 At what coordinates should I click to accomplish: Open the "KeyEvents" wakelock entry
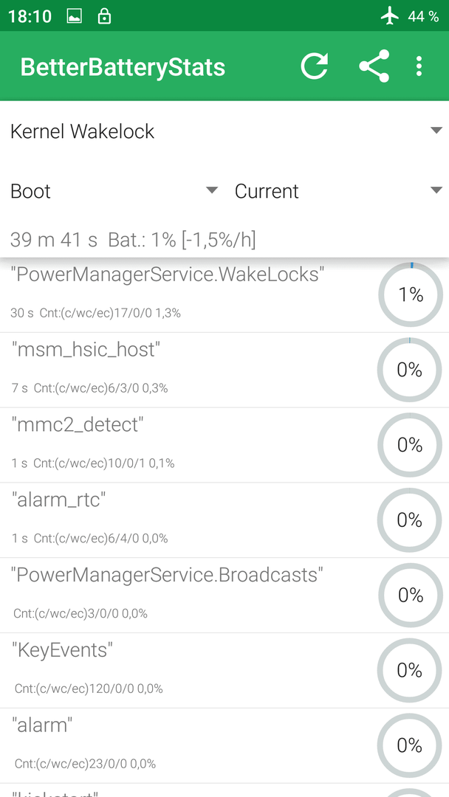(x=224, y=670)
